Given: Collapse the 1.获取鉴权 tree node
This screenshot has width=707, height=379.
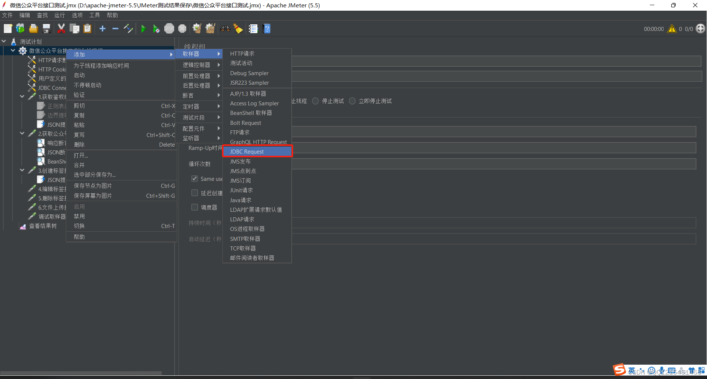Looking at the screenshot, I should (22, 96).
